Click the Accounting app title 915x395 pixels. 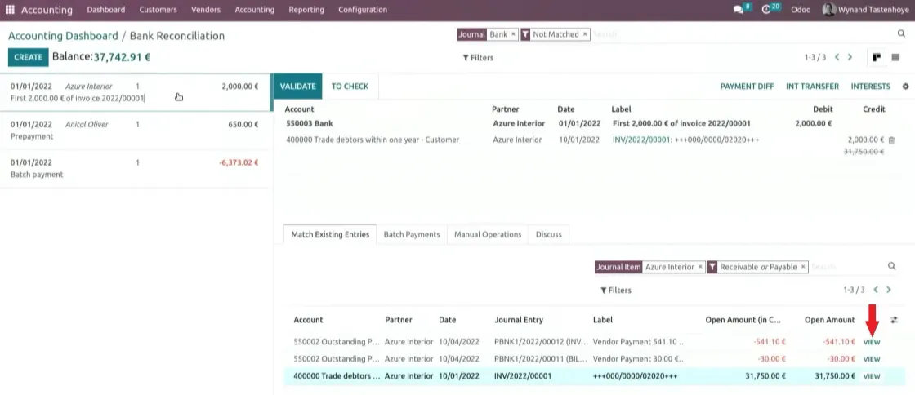(47, 10)
